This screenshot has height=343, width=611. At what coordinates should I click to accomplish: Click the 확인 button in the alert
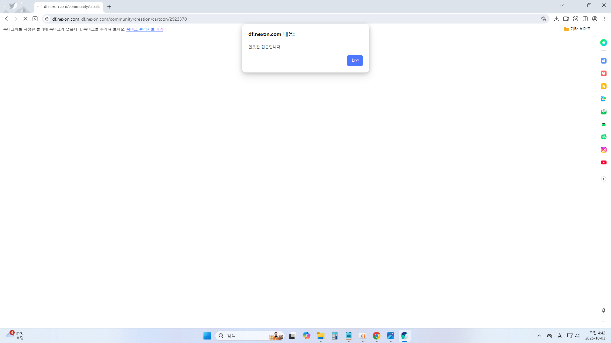355,61
